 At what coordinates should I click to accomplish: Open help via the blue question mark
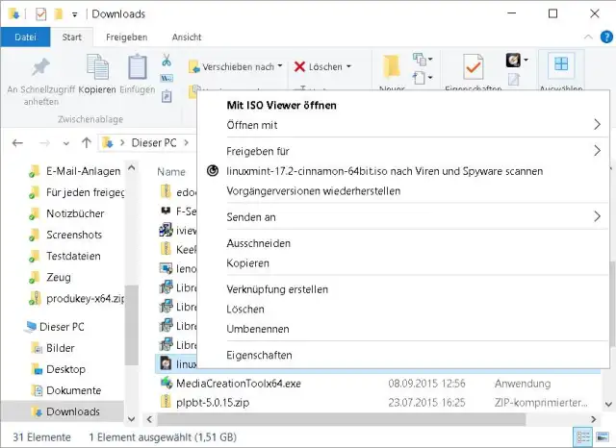coord(603,37)
